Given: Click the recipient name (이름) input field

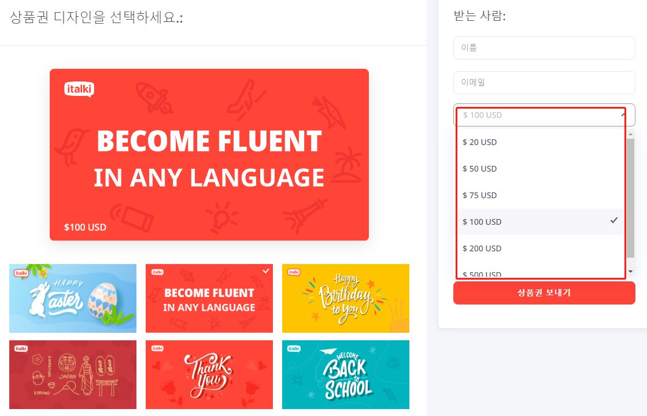Looking at the screenshot, I should [544, 48].
